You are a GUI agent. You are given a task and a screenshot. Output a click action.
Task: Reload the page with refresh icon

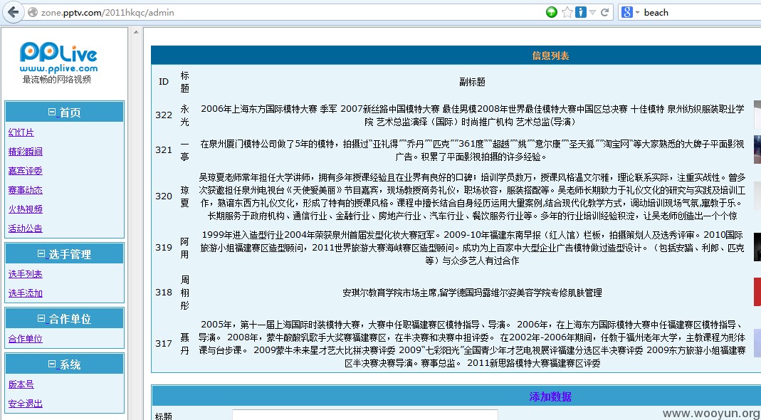(x=604, y=13)
